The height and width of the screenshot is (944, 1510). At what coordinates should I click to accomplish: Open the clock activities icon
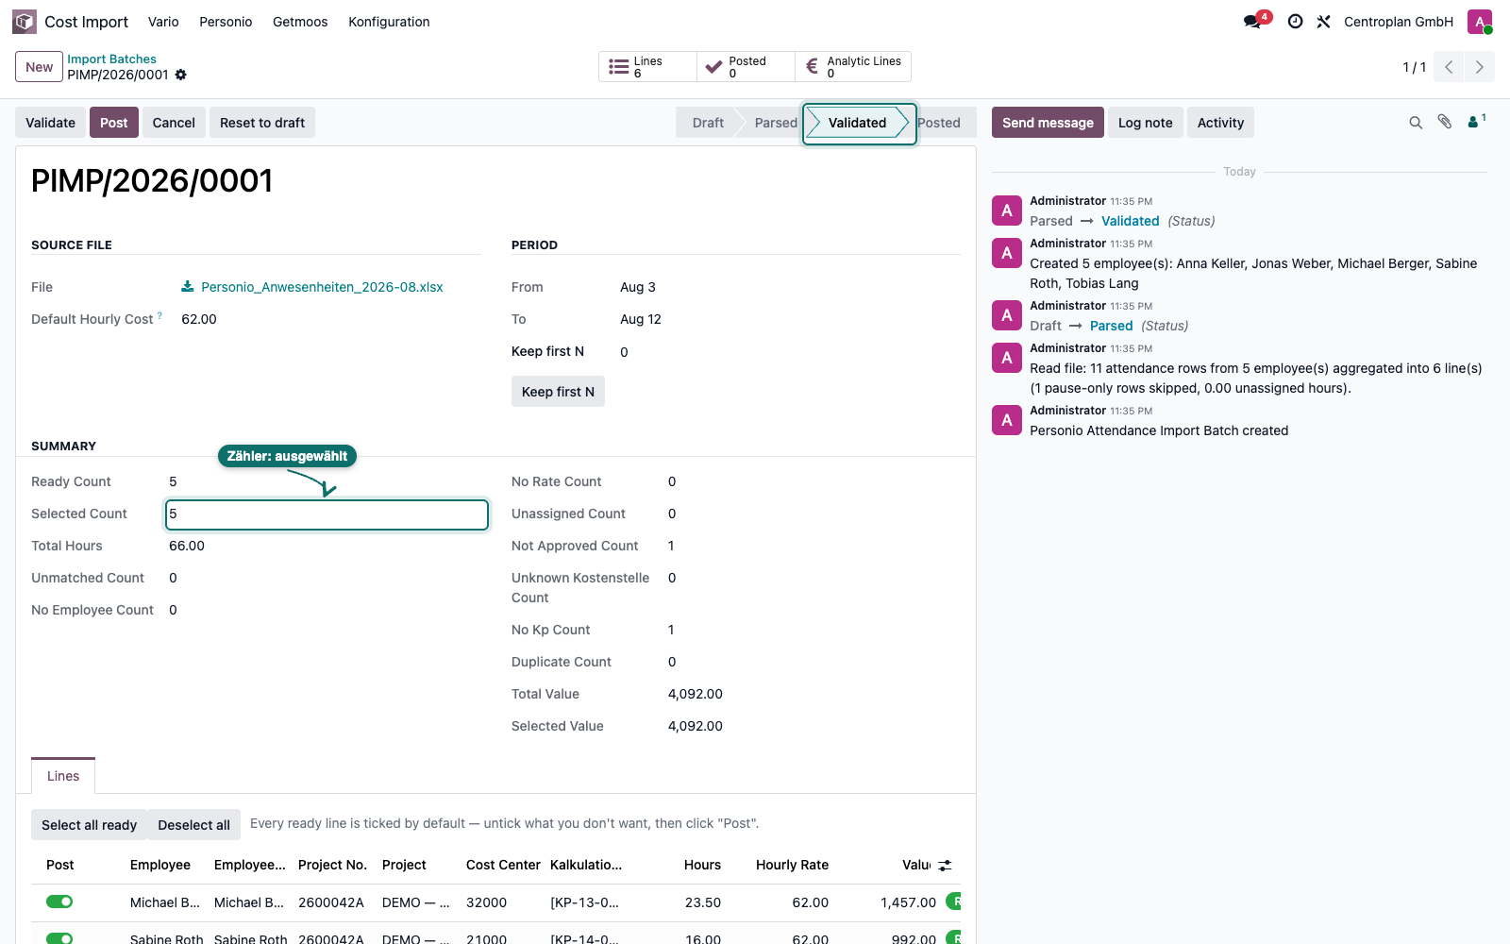click(x=1296, y=21)
